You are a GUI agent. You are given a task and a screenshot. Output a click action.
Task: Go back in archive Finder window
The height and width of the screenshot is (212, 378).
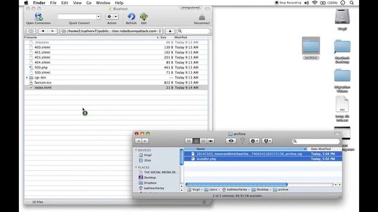(x=138, y=141)
